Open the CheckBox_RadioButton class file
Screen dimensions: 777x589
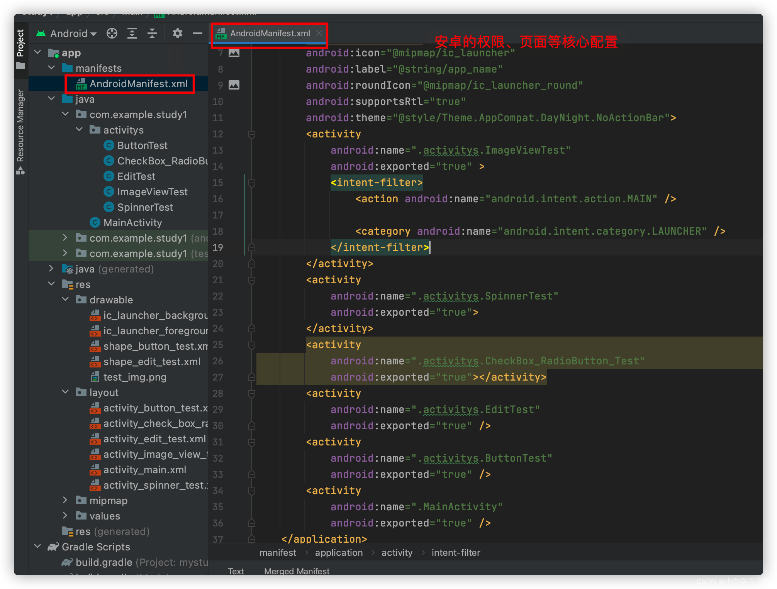(x=156, y=161)
